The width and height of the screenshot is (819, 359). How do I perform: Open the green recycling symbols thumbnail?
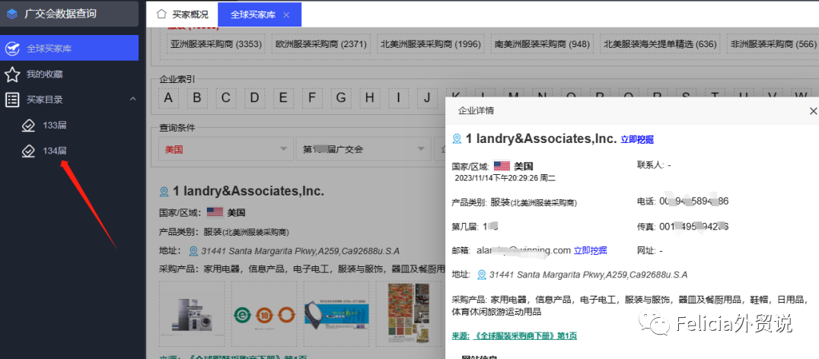pyautogui.click(x=264, y=314)
